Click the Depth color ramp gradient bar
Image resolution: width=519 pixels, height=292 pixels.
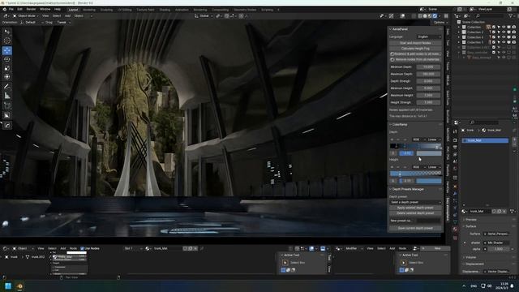415,146
